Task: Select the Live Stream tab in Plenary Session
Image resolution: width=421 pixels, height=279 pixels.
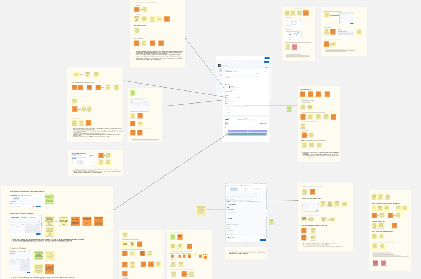Action: [x=258, y=189]
